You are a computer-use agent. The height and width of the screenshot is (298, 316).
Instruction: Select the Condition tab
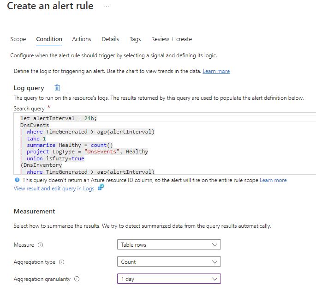(49, 39)
